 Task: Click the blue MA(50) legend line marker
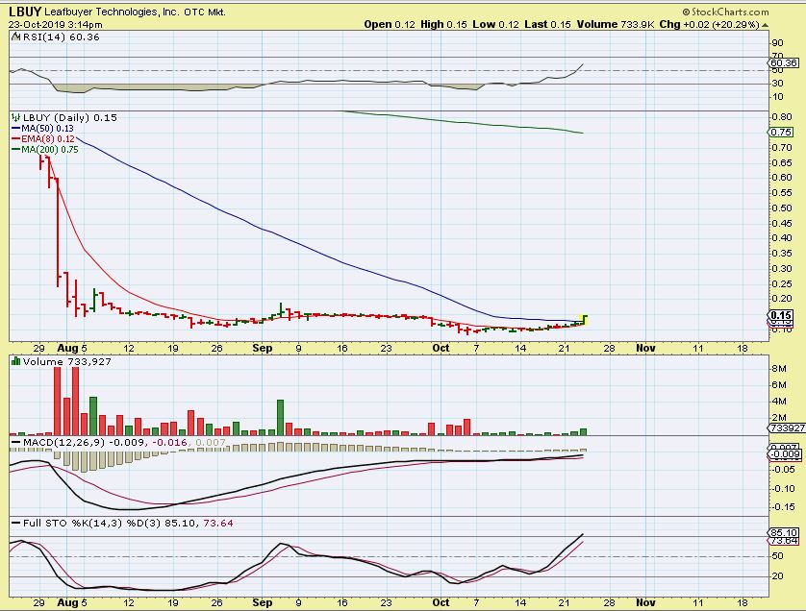[16, 129]
